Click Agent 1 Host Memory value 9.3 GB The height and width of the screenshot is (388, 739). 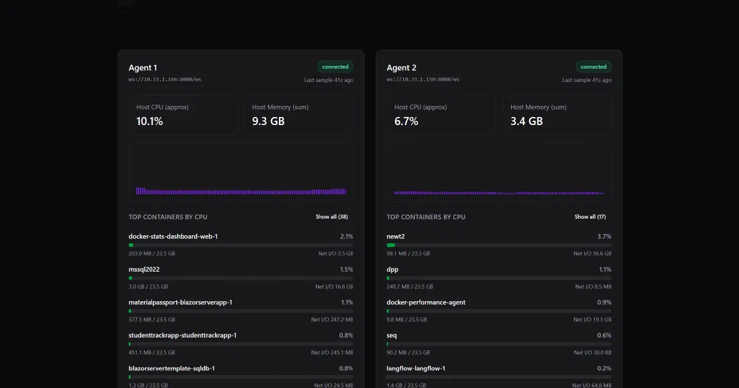click(x=269, y=121)
